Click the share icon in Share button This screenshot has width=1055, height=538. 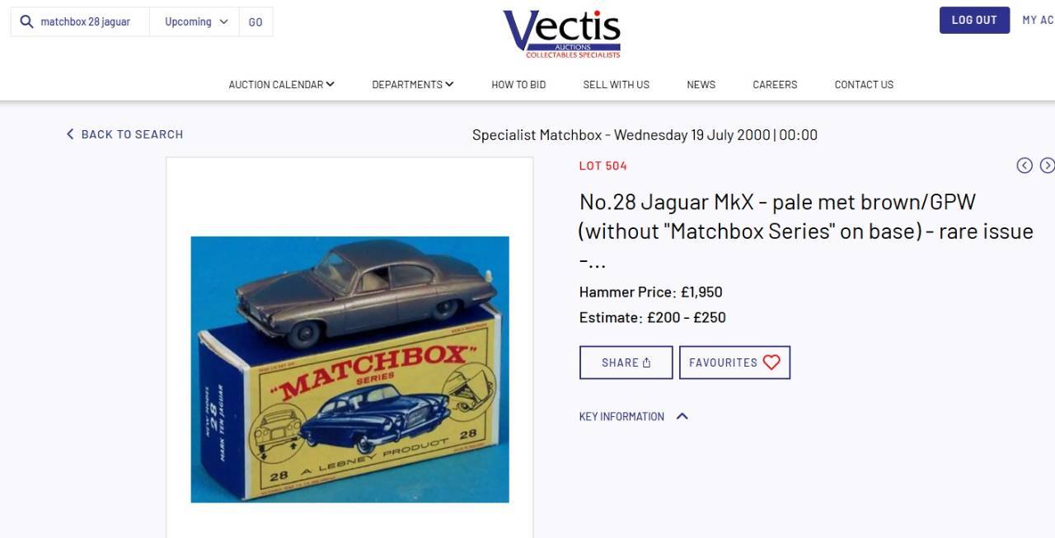pos(647,363)
